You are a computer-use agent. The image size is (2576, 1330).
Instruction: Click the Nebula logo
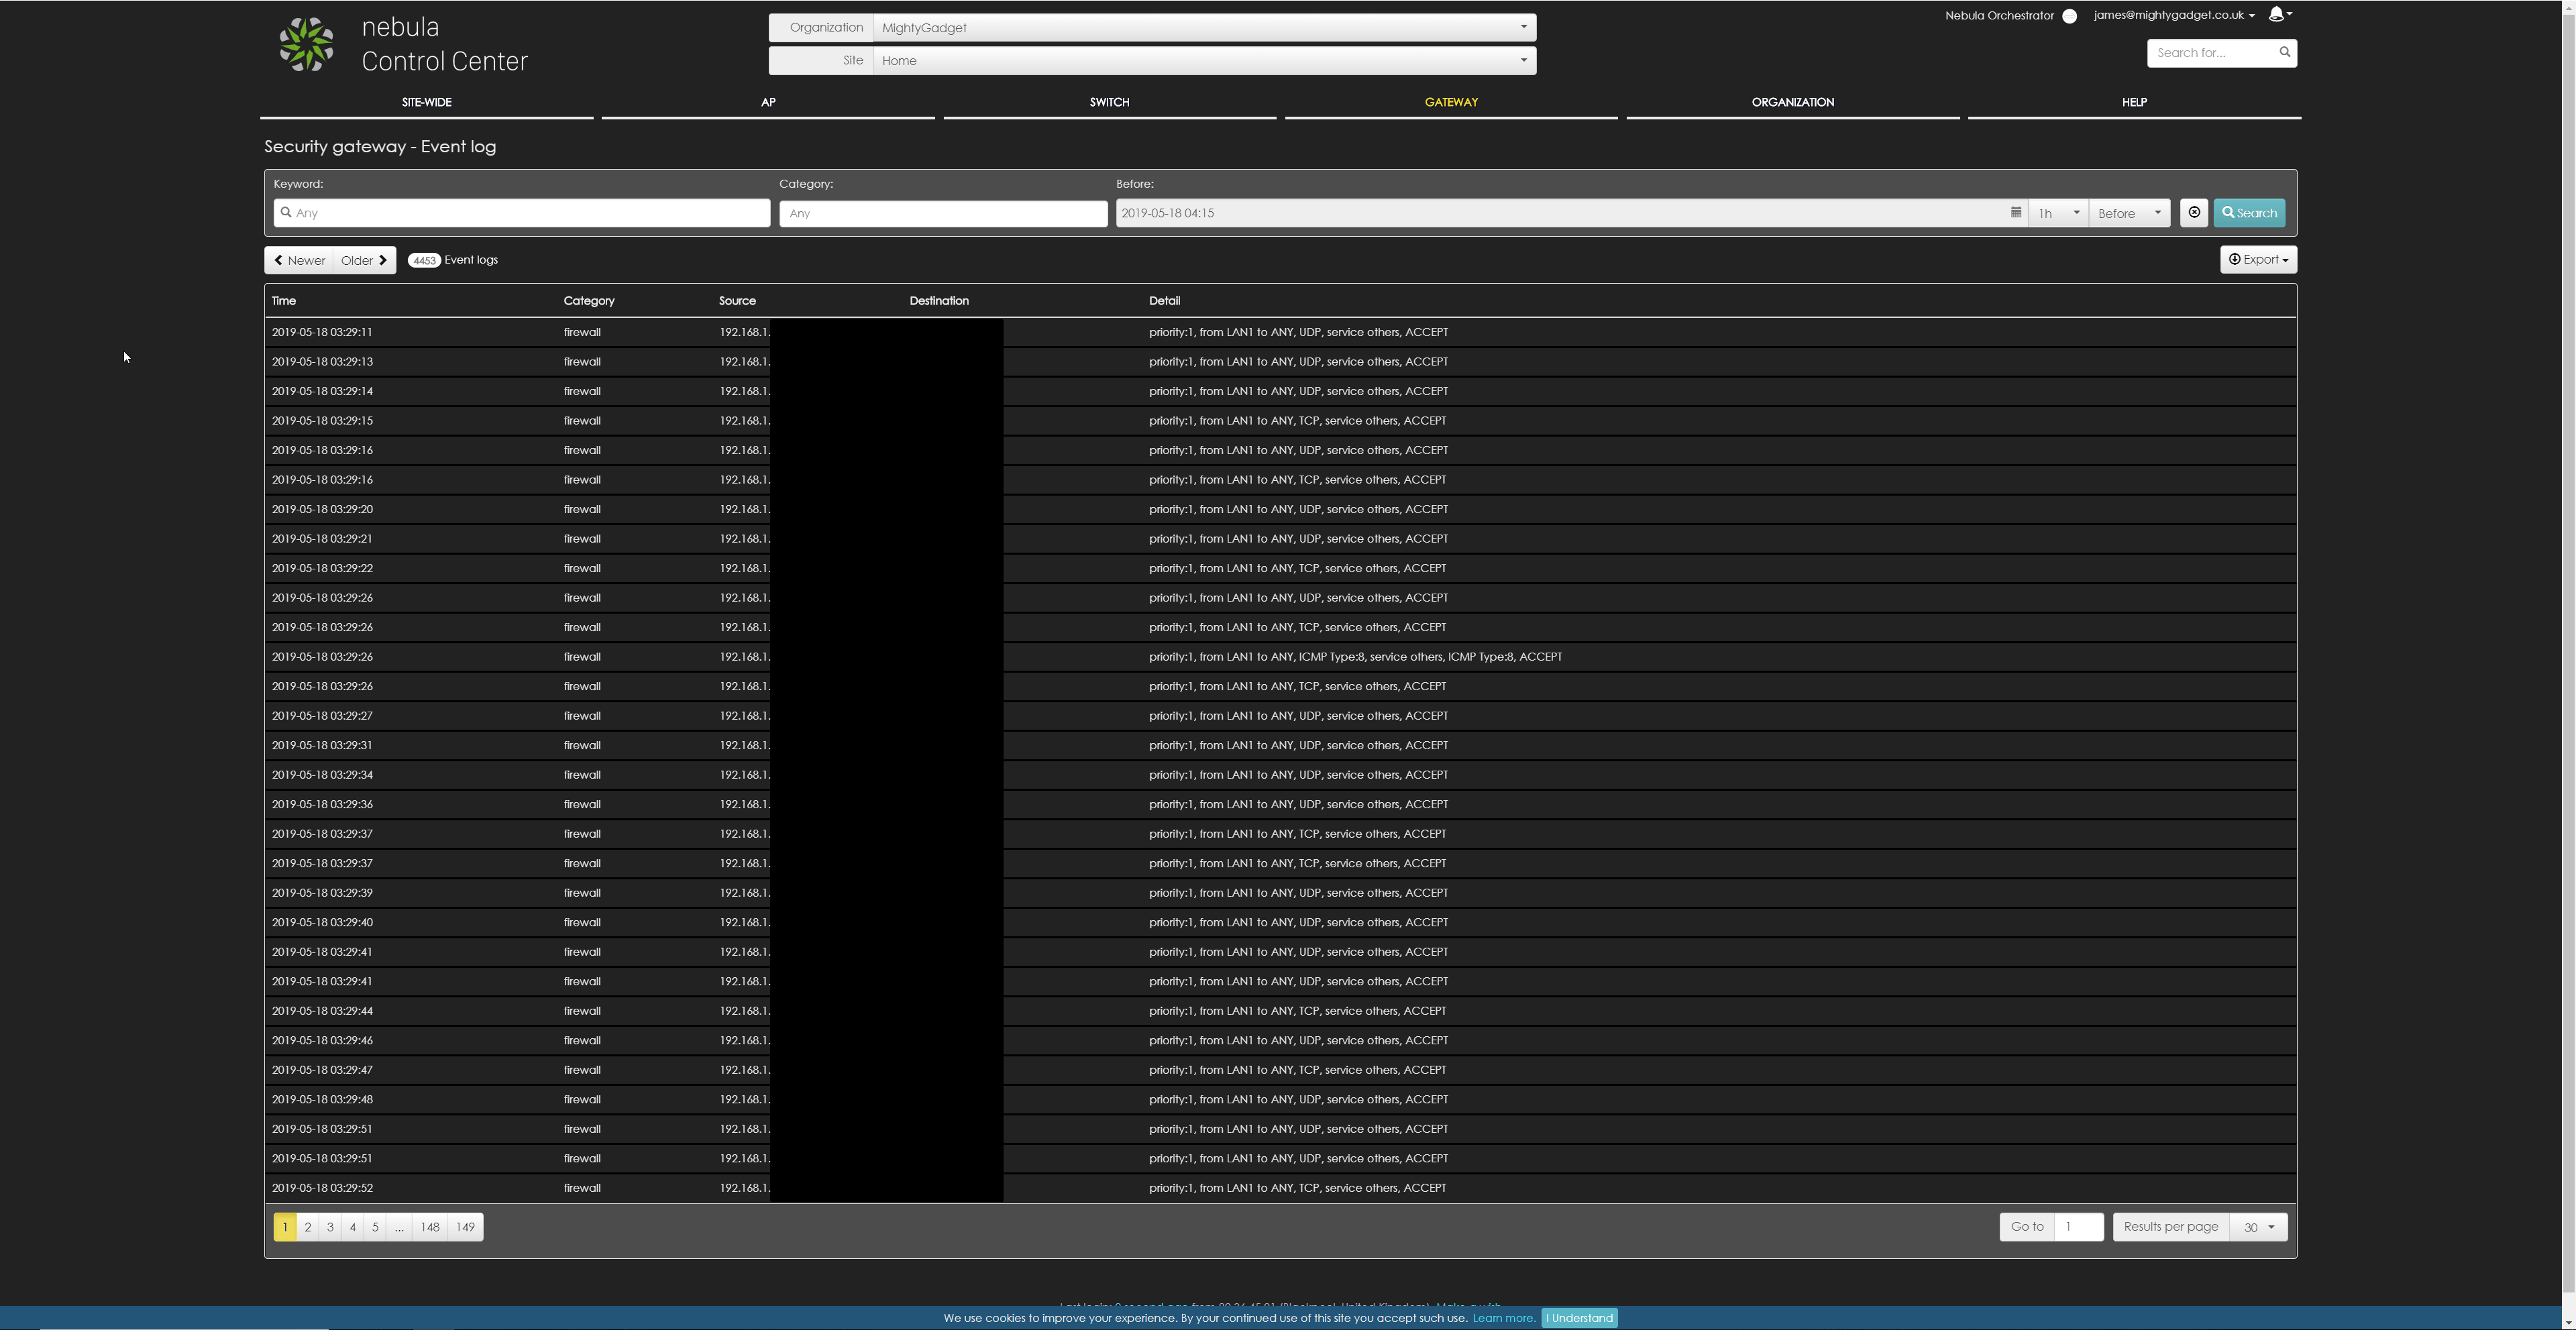pos(306,44)
